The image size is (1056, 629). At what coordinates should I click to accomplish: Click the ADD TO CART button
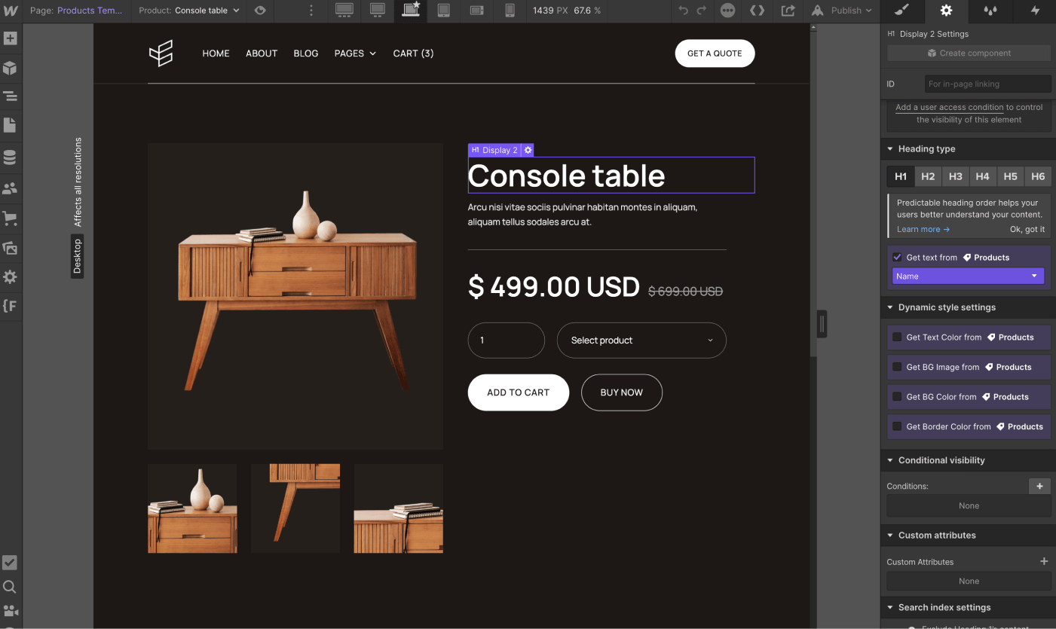coord(518,392)
